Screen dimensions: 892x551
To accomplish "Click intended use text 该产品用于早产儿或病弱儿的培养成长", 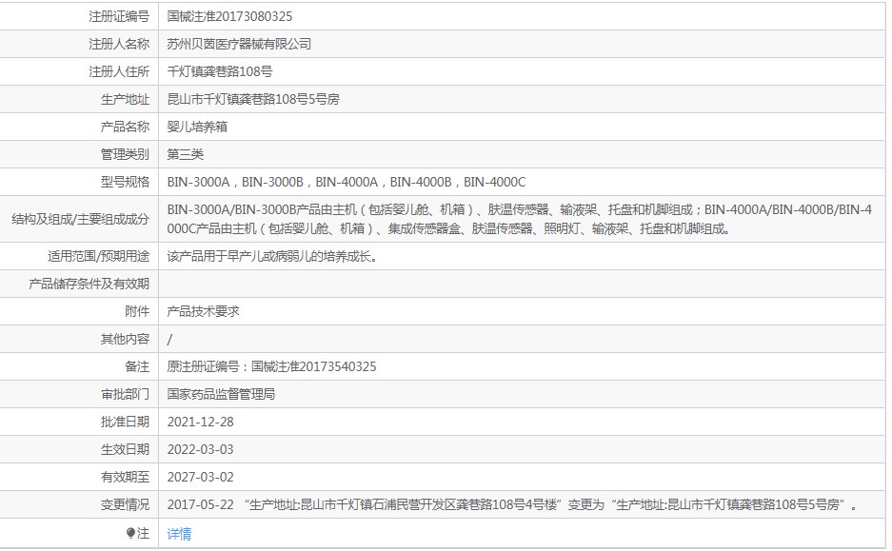I will pyautogui.click(x=272, y=256).
